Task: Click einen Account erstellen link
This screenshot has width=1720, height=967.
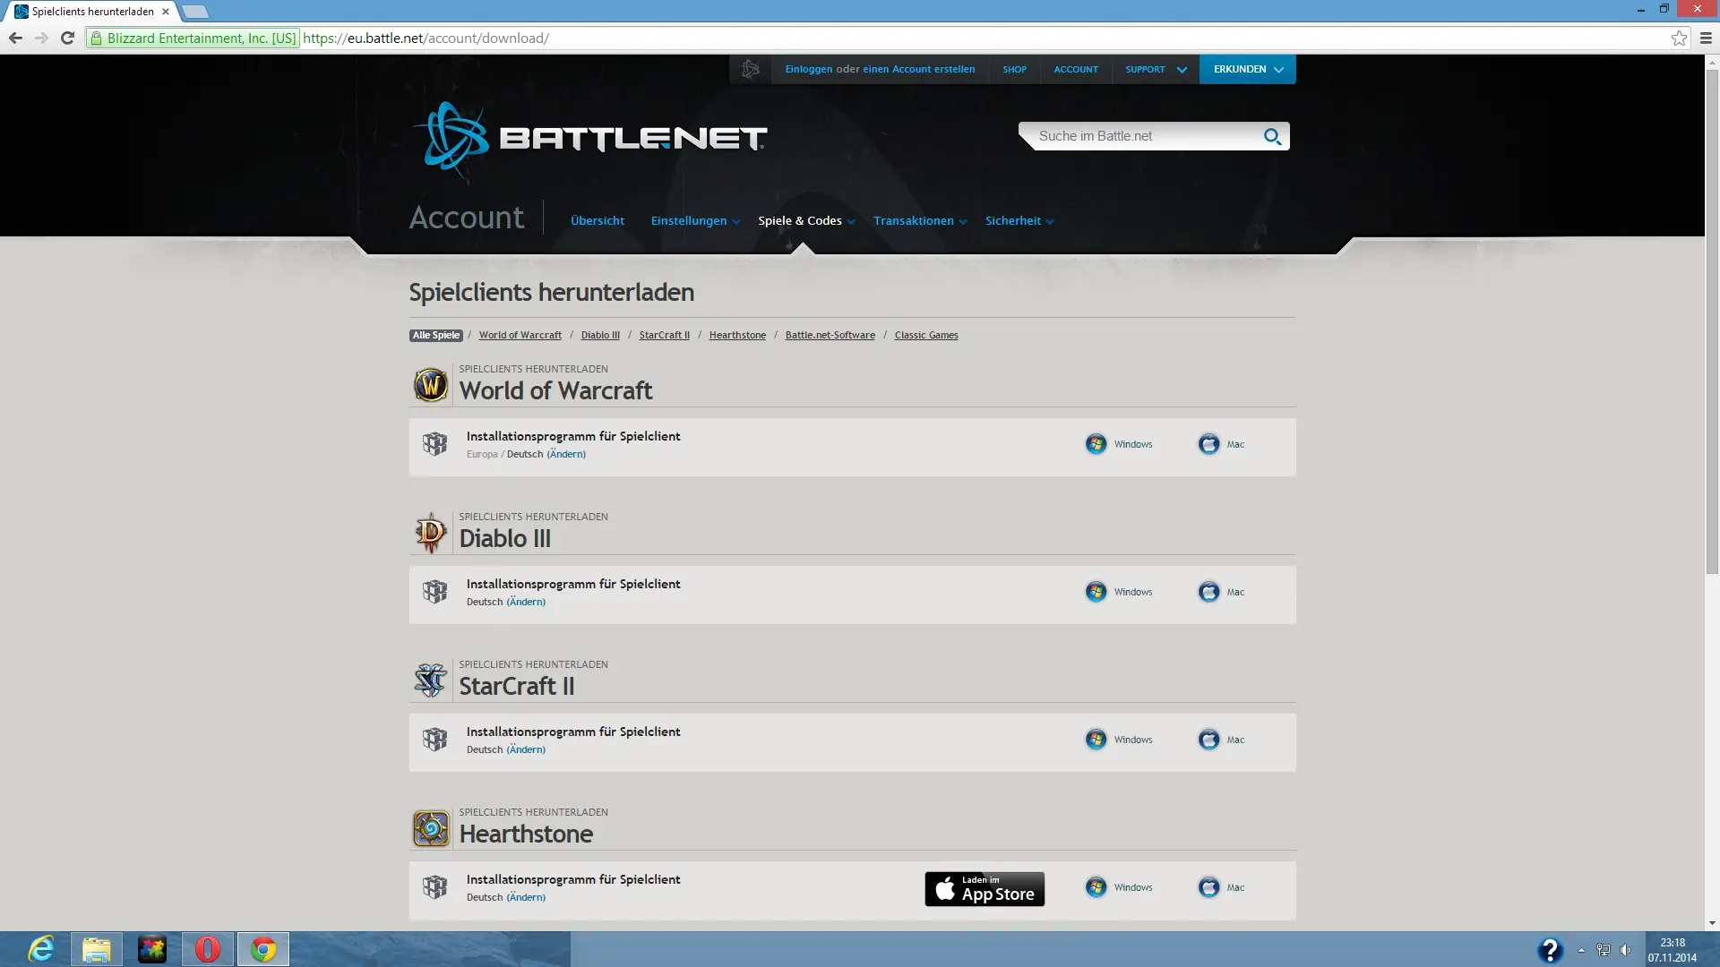Action: point(919,69)
